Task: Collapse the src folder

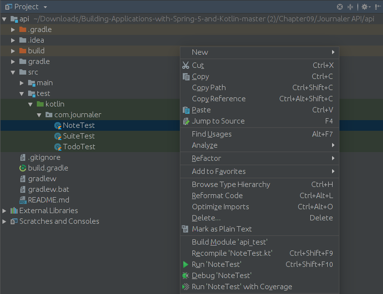Action: [x=13, y=72]
